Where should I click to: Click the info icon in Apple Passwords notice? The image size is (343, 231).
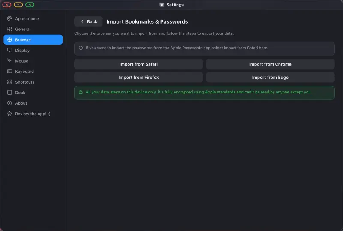81,48
